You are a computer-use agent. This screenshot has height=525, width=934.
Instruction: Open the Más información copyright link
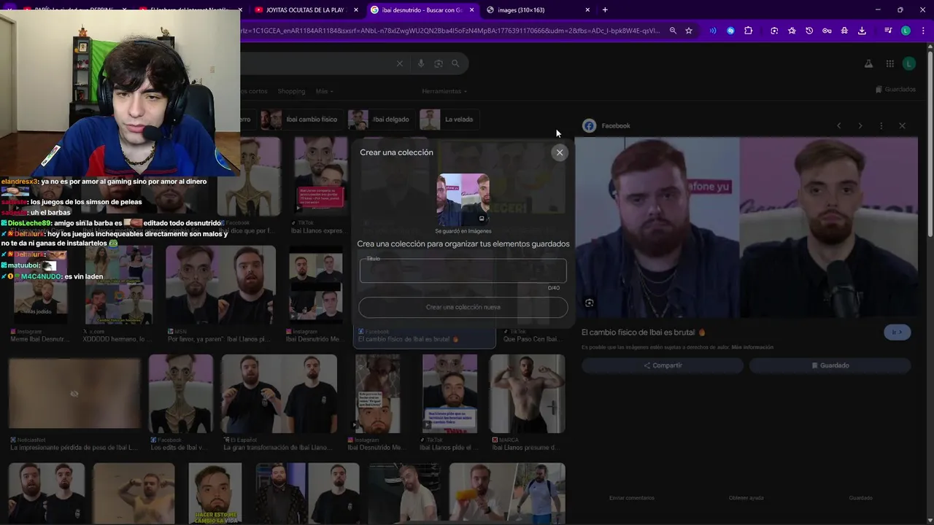752,347
